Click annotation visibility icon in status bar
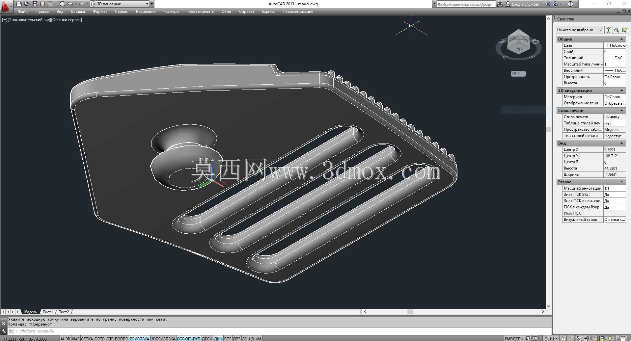 562,338
